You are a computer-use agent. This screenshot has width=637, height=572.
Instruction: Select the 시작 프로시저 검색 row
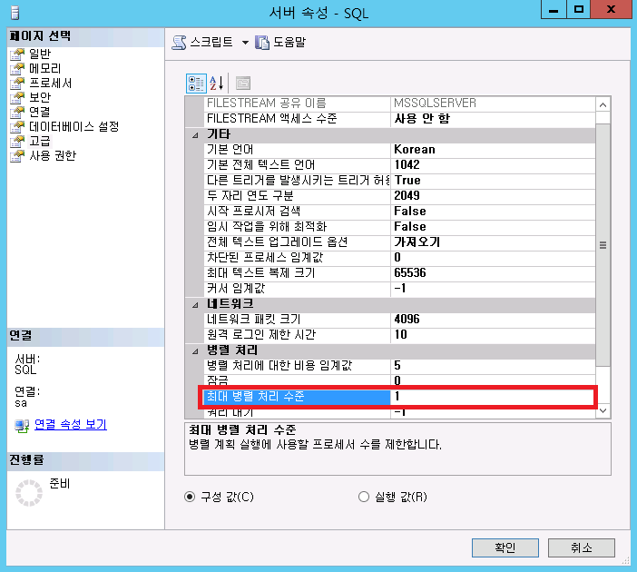(x=399, y=212)
